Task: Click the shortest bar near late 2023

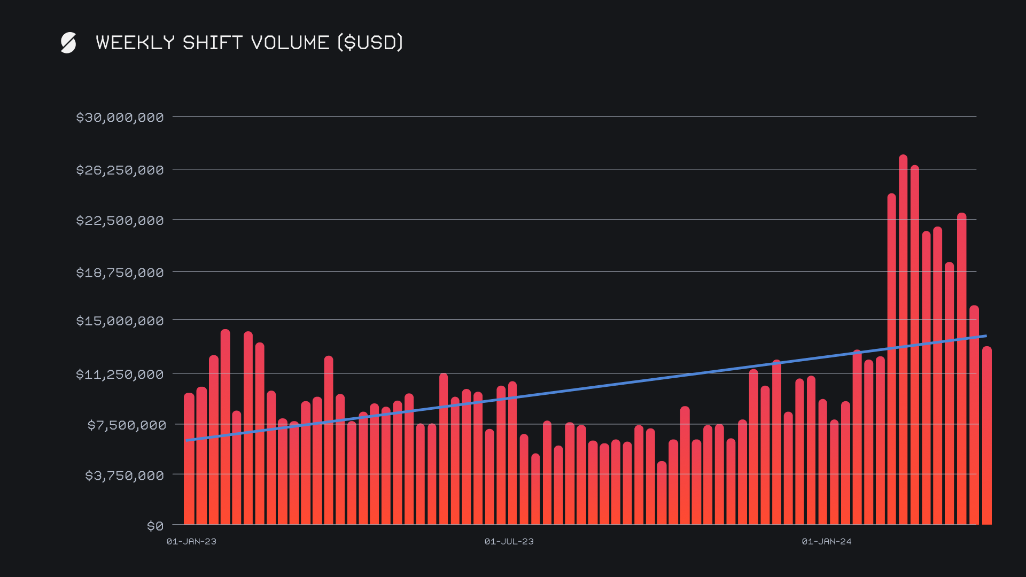Action: 662,494
